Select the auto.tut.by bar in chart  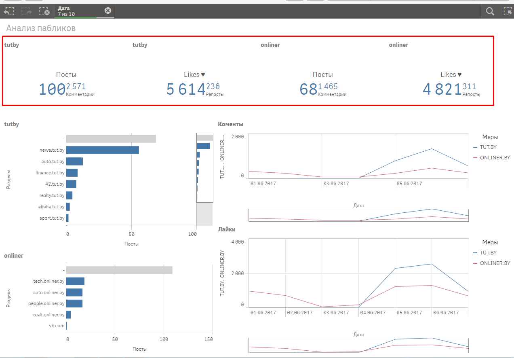point(74,161)
